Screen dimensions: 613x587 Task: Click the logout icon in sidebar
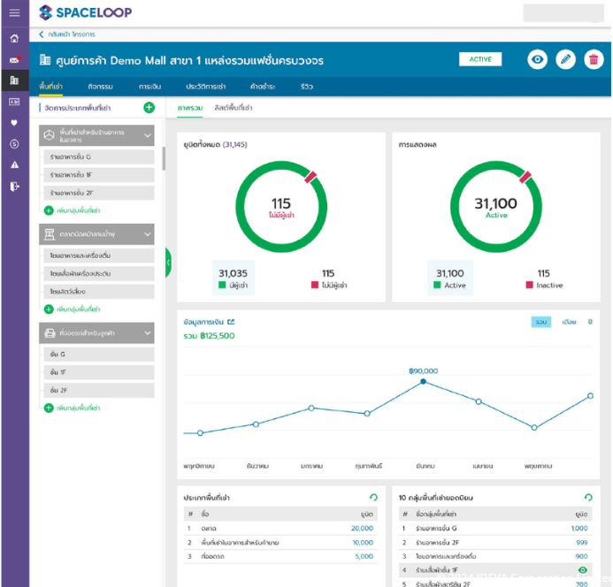(14, 186)
